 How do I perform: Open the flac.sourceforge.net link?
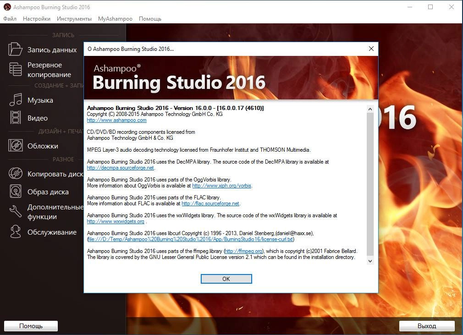pos(210,203)
